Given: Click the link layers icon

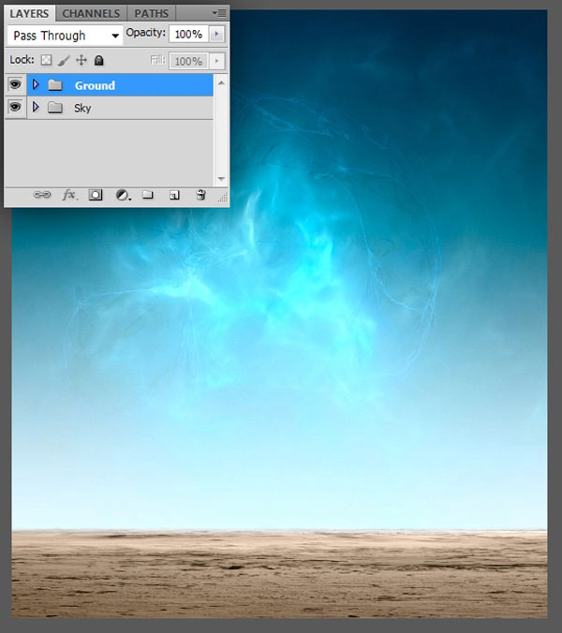Looking at the screenshot, I should tap(42, 196).
